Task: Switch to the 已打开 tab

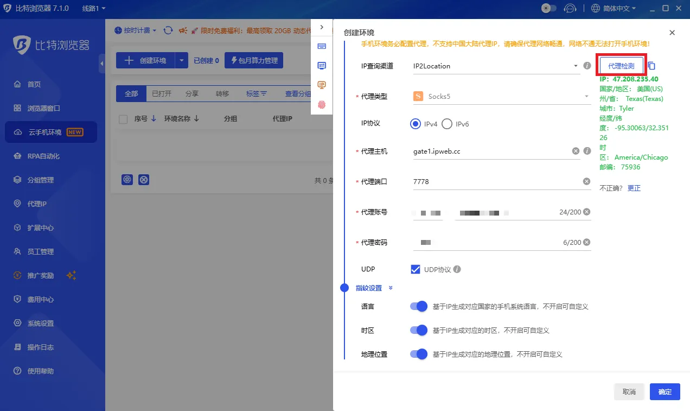Action: point(162,93)
